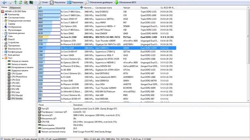Open the FPU Julia benchmark
The image size is (250, 140).
coord(14,92)
